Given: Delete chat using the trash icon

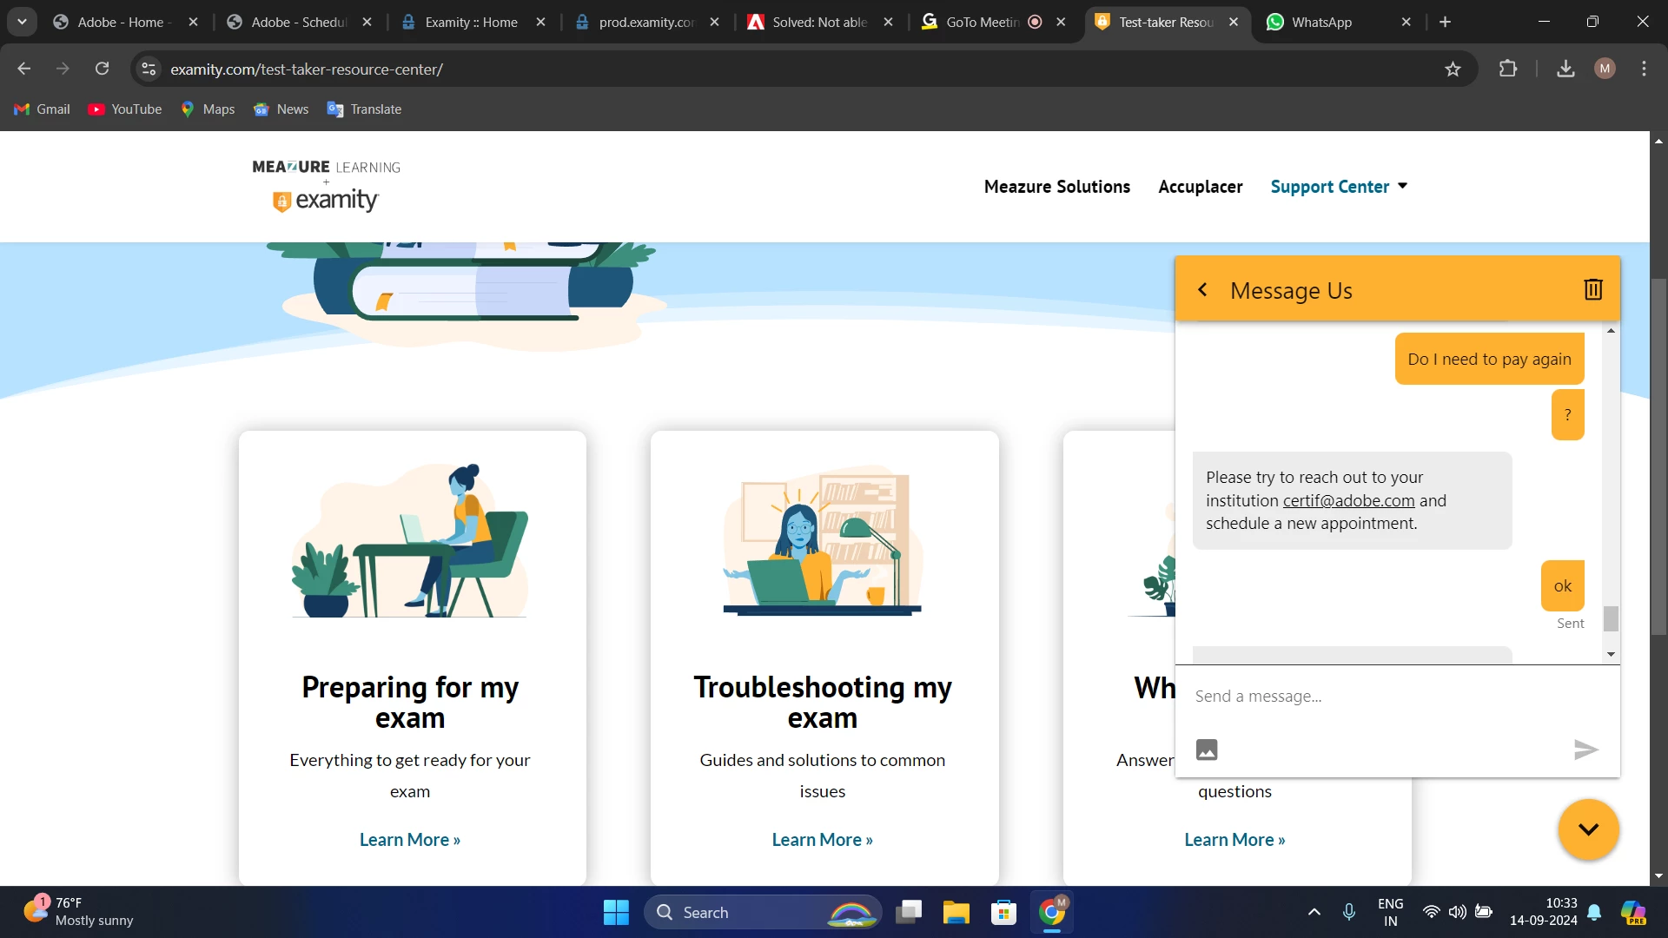Looking at the screenshot, I should (x=1592, y=289).
